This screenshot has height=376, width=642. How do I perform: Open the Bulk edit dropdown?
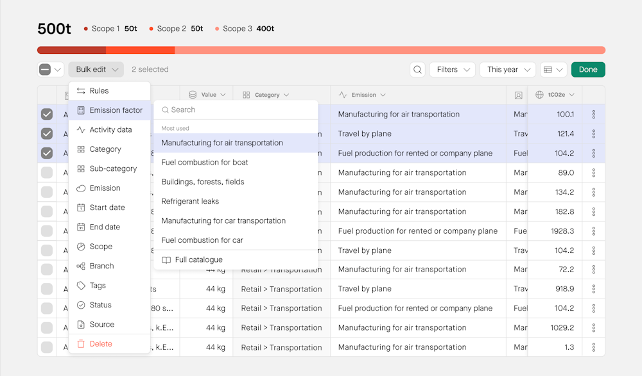tap(96, 70)
